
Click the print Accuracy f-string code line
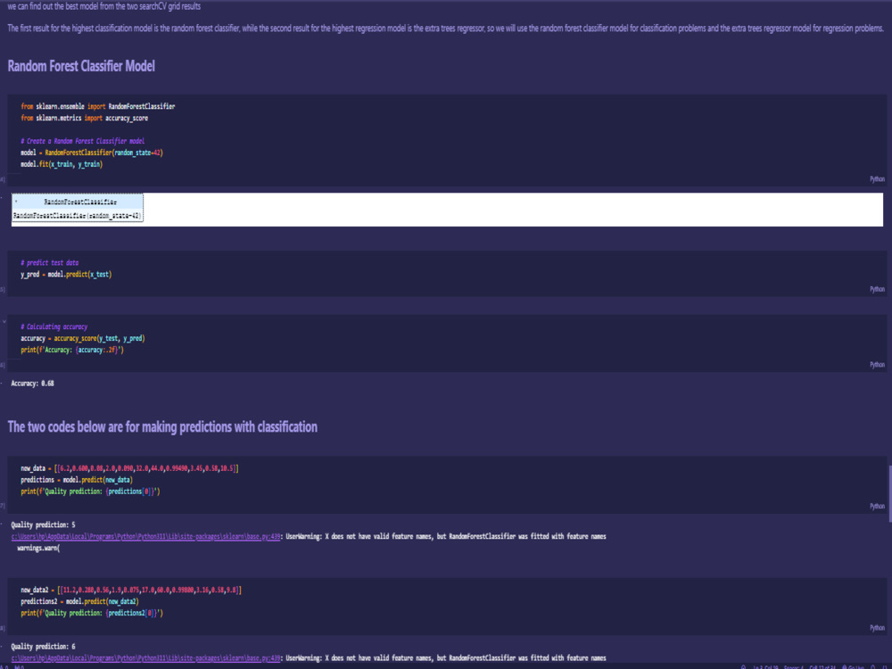coord(72,350)
